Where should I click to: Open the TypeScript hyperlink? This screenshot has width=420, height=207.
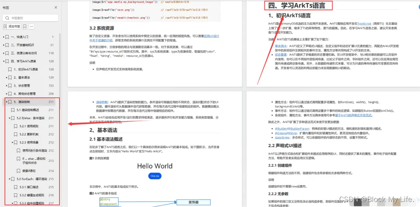(364, 24)
